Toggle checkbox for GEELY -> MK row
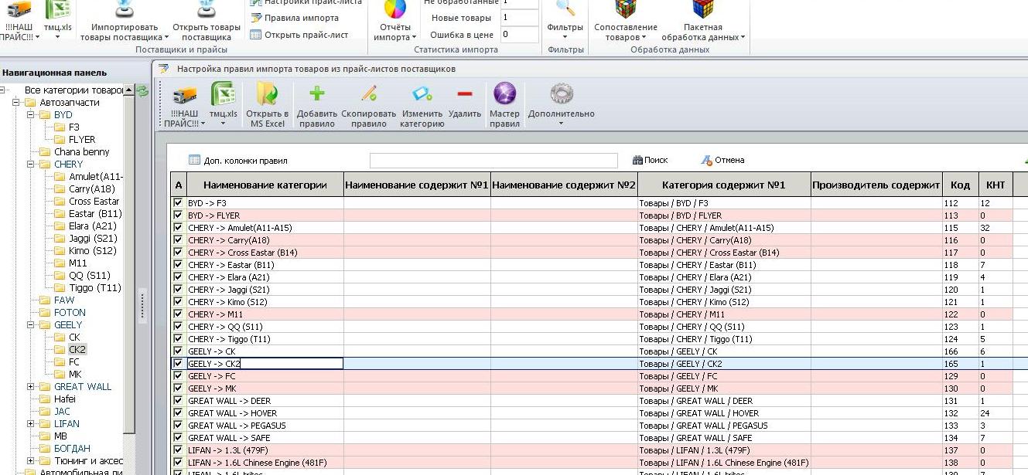This screenshot has height=475, width=1028. coord(179,388)
